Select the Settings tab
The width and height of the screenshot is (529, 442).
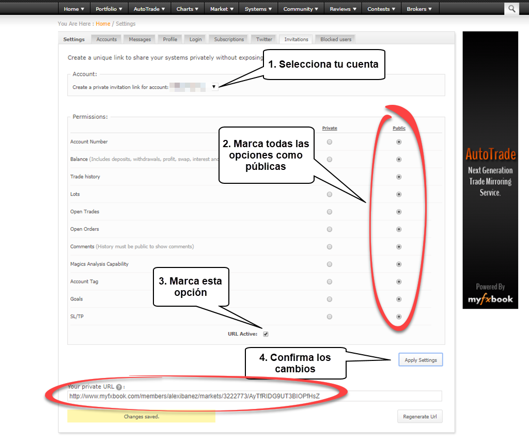74,39
